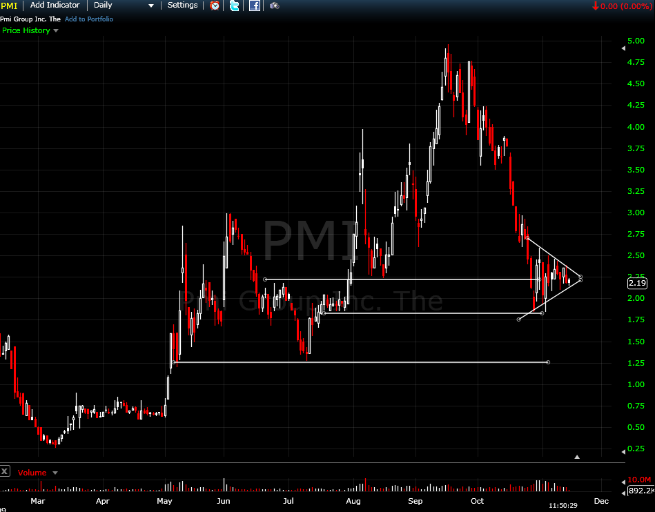Click the 0.25 price axis label
655x512 pixels.
click(636, 449)
